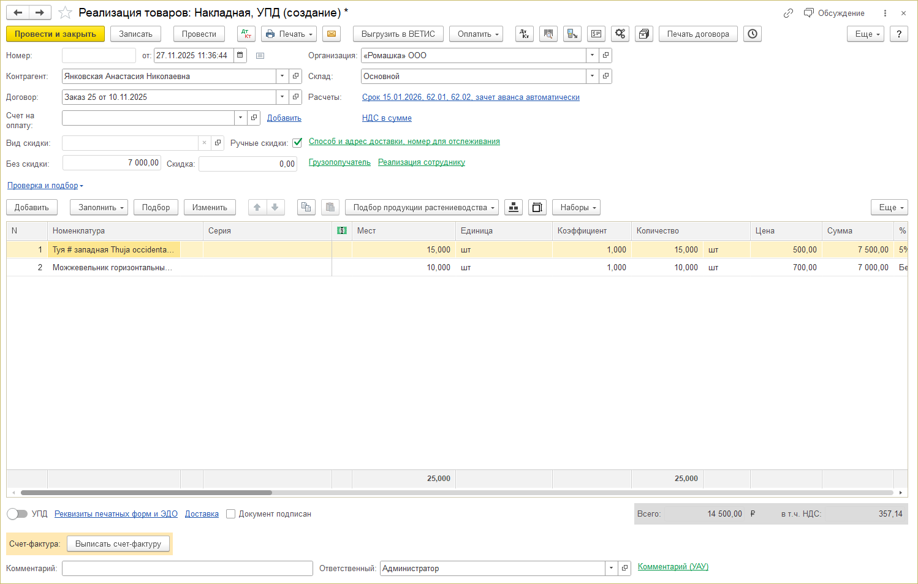The image size is (918, 584).
Task: Open the Заполнить menu
Action: (x=99, y=208)
